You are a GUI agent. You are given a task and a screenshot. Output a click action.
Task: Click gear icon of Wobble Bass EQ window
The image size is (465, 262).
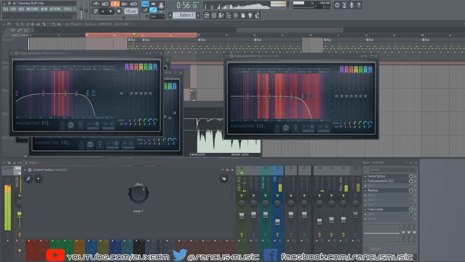(16, 53)
